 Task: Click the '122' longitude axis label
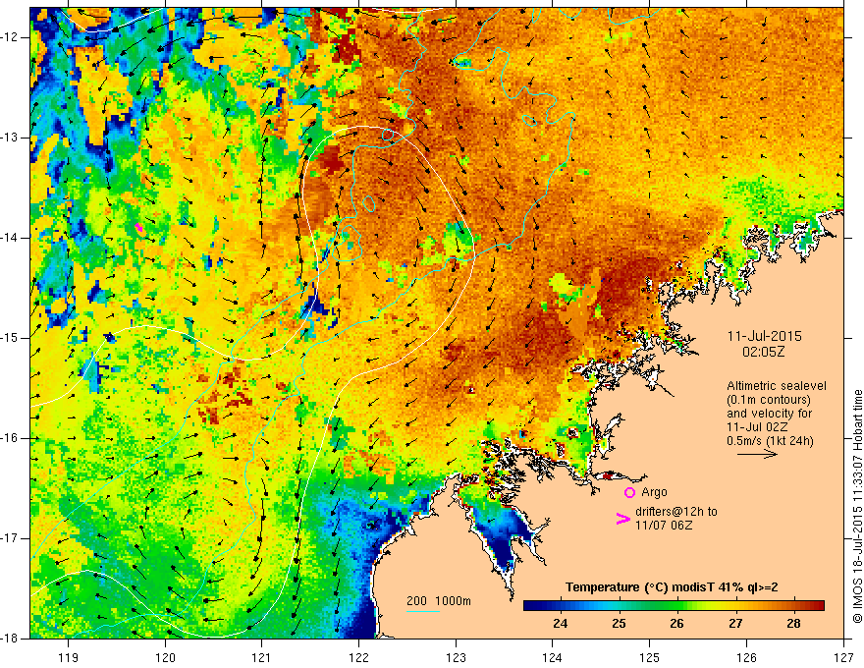[x=358, y=657]
